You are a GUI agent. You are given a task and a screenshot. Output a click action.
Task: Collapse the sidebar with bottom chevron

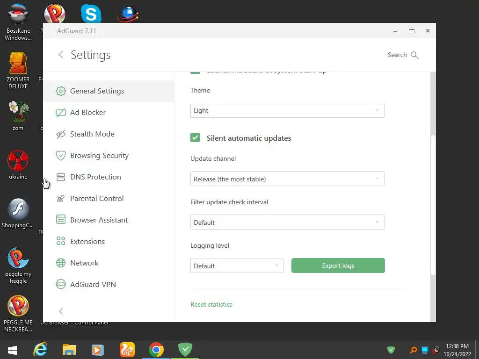[61, 311]
